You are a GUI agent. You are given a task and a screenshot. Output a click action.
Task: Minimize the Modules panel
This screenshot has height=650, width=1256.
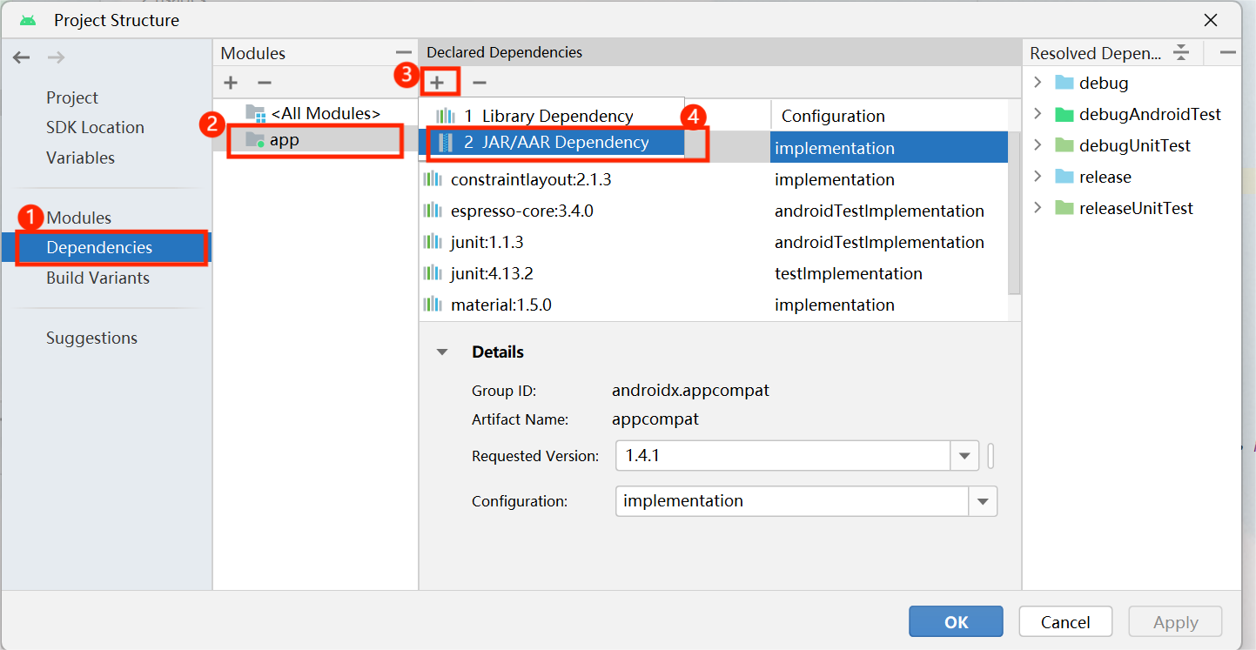403,53
